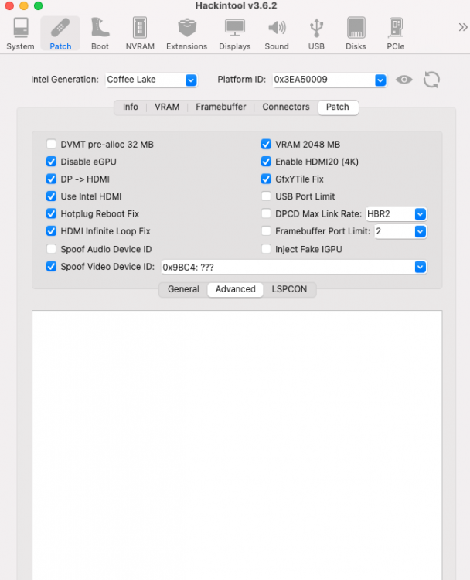Switch to the LSPCON tab

(x=289, y=289)
